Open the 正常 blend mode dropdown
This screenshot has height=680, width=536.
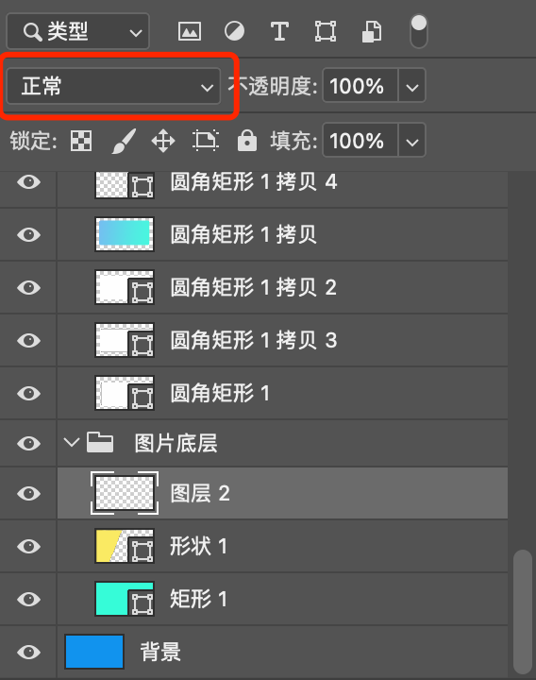pyautogui.click(x=114, y=86)
